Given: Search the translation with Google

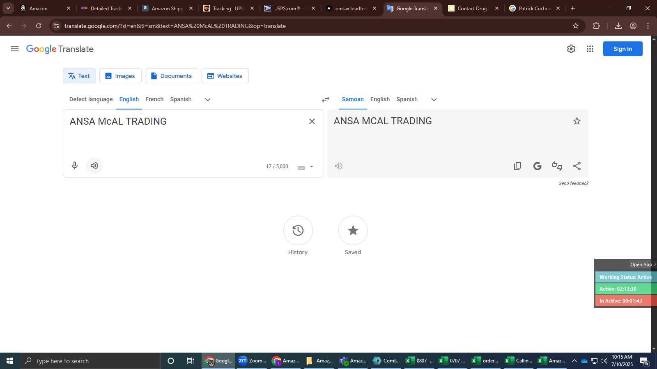Looking at the screenshot, I should (x=538, y=166).
